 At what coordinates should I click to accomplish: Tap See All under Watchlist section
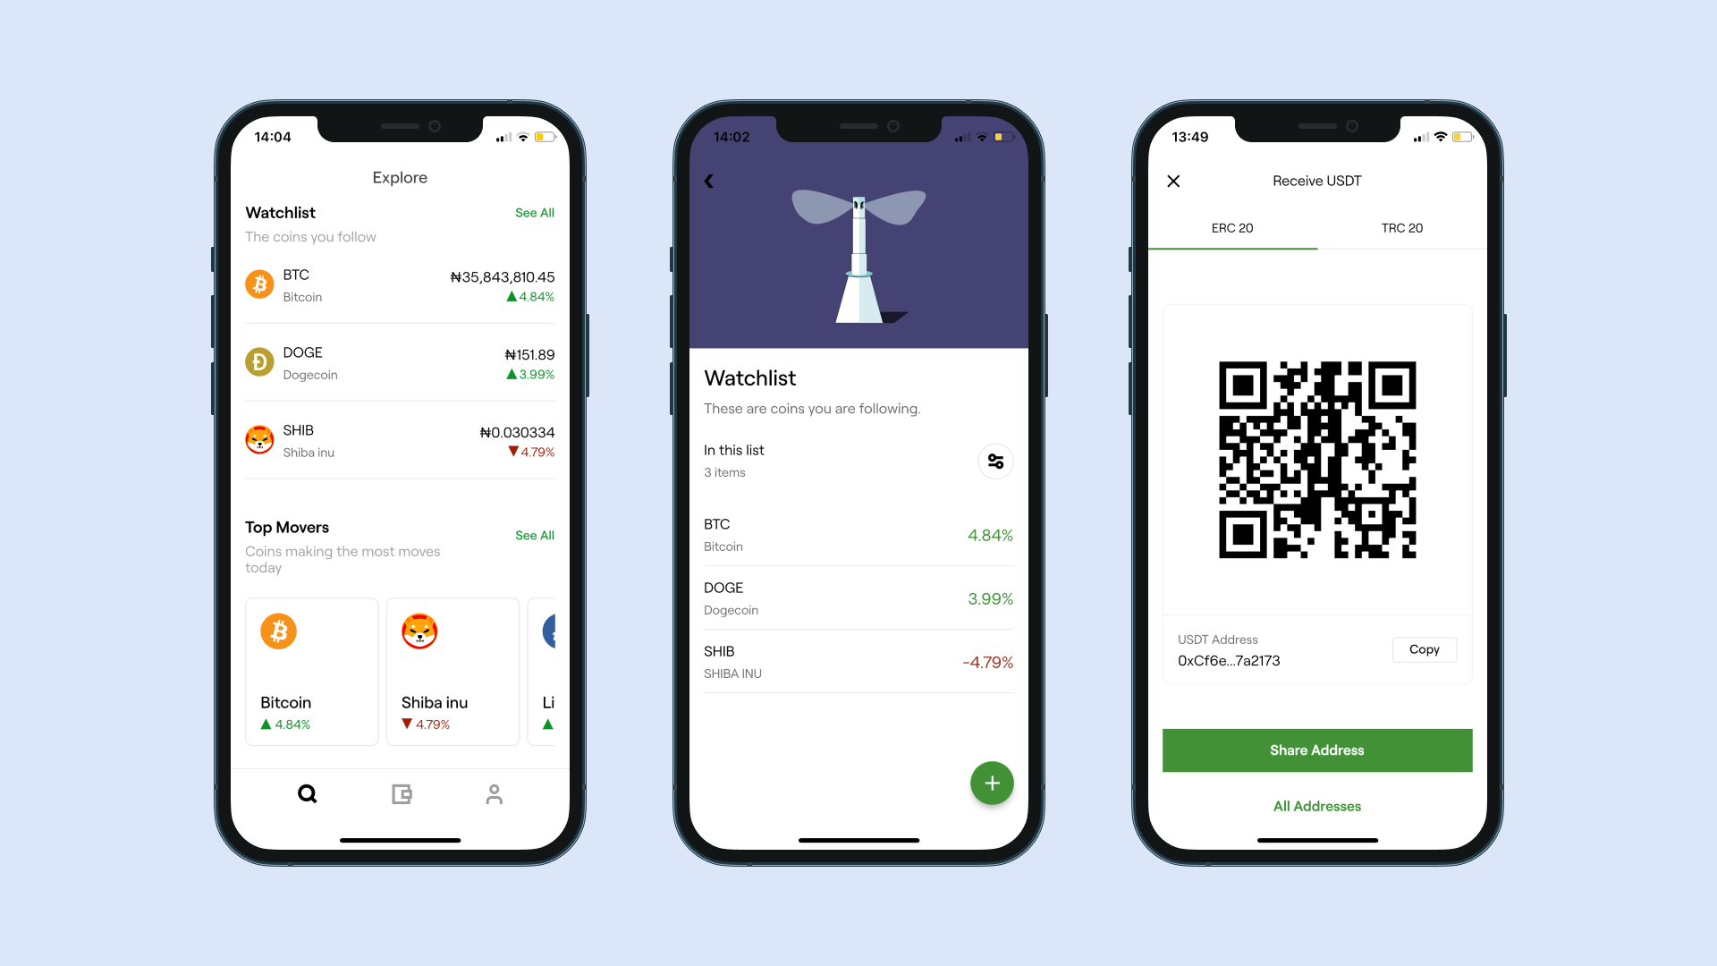click(534, 212)
